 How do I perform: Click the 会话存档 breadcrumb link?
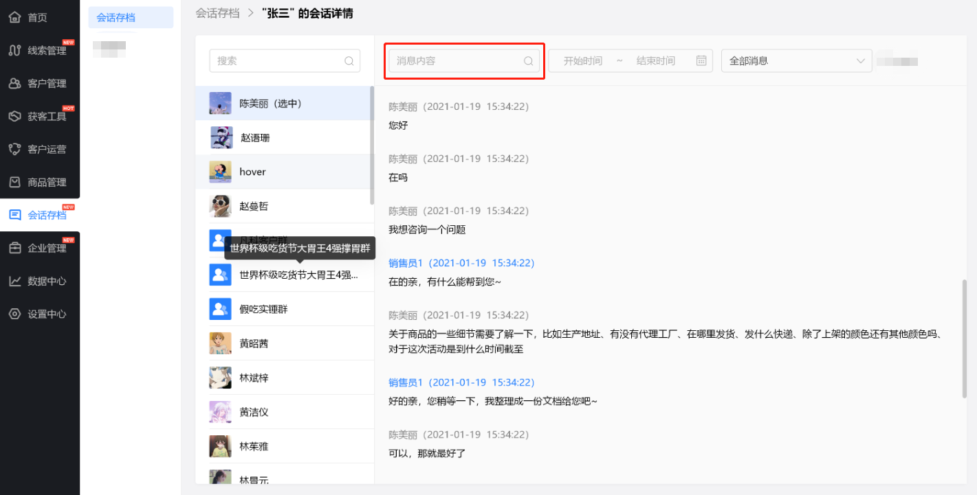[x=218, y=13]
